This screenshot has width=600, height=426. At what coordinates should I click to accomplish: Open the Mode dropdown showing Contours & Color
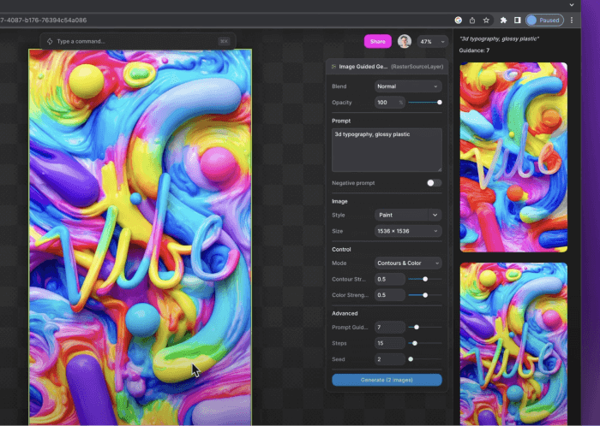(x=408, y=263)
